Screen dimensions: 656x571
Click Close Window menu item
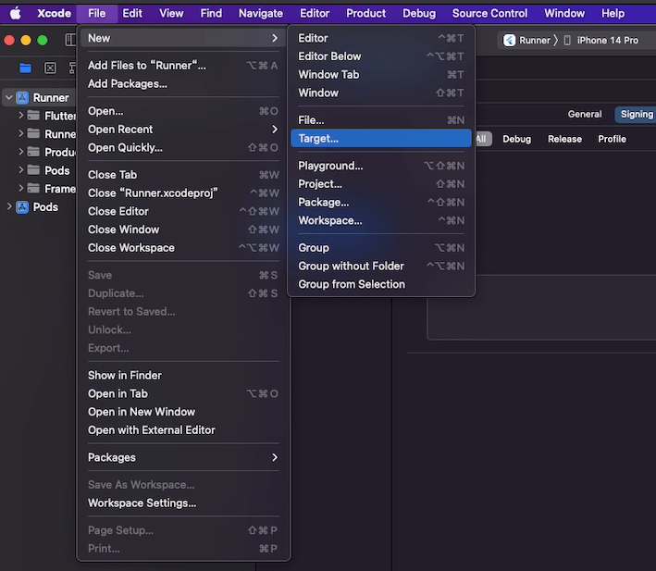click(183, 230)
